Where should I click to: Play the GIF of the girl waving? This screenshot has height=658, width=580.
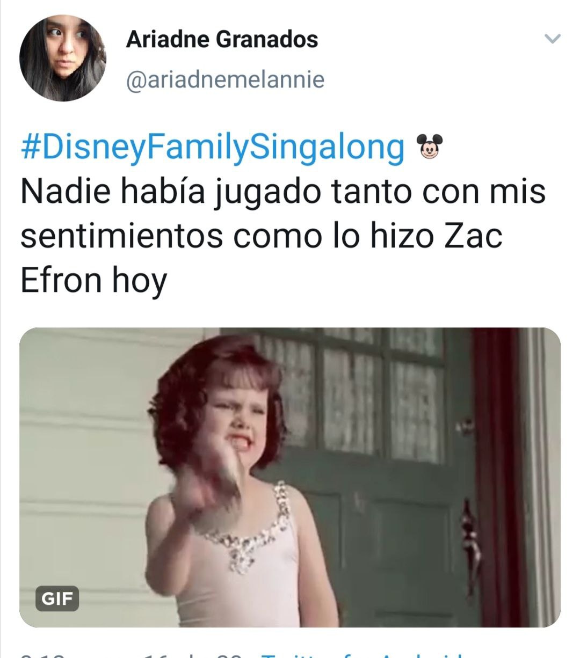pyautogui.click(x=290, y=477)
